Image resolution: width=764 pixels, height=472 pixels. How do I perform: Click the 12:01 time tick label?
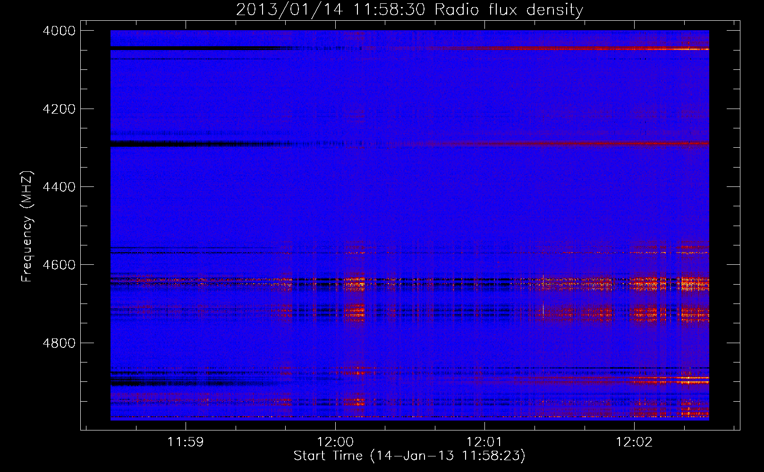tap(484, 442)
